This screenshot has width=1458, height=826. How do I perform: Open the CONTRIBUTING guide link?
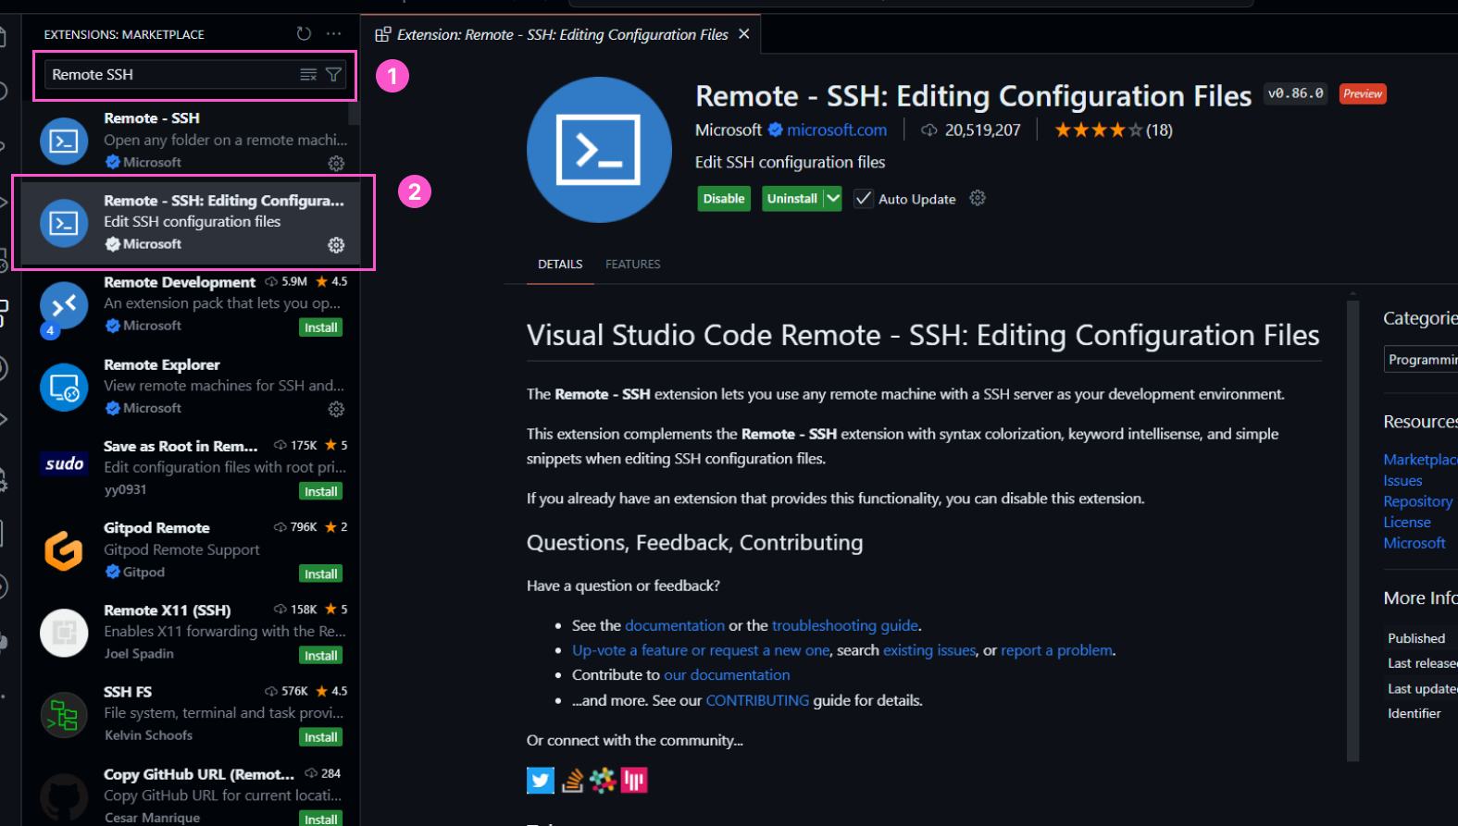point(757,700)
